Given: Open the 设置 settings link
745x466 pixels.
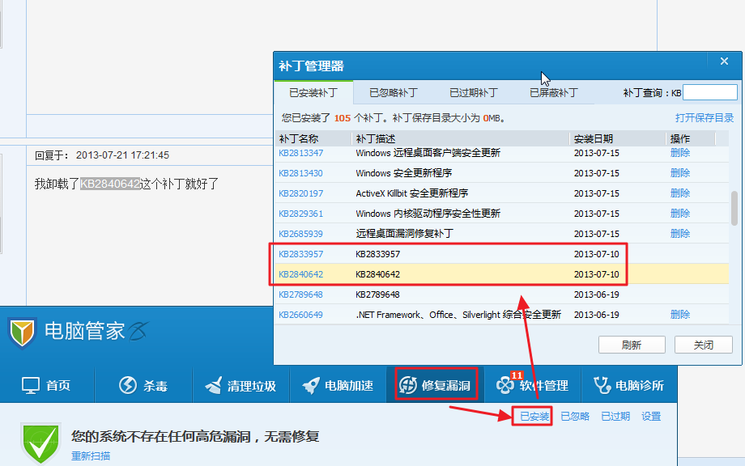Looking at the screenshot, I should point(651,416).
